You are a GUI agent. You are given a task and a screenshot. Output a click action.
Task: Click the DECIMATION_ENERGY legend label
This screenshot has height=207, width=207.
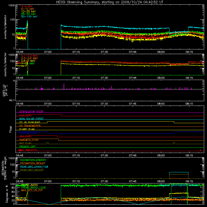click(x=33, y=160)
